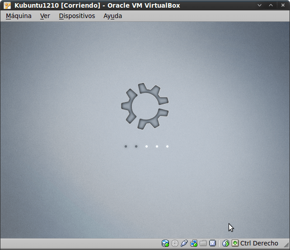Open the Máquina menu
290x250 pixels.
tap(19, 16)
